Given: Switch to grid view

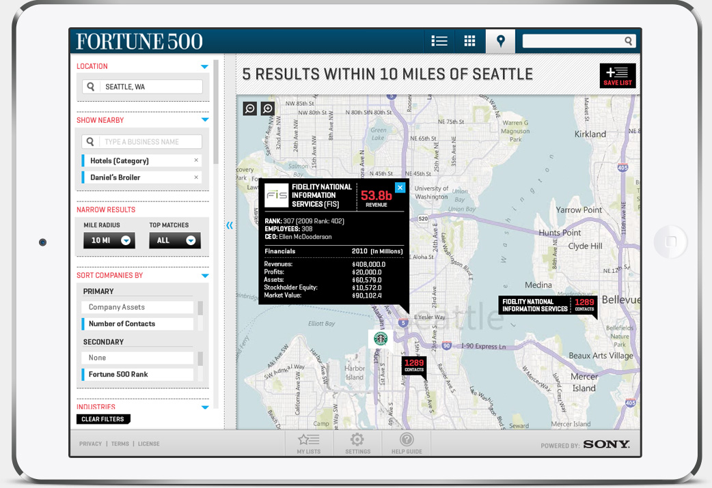Looking at the screenshot, I should point(469,40).
